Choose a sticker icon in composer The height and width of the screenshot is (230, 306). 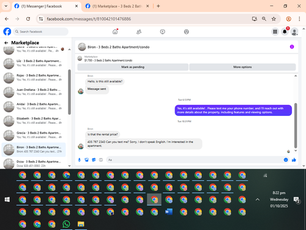tap(94, 160)
